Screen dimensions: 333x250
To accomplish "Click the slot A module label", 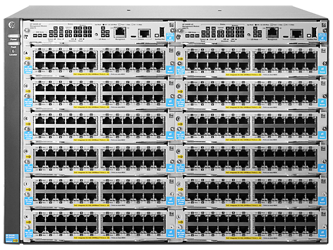I will 26,53.
